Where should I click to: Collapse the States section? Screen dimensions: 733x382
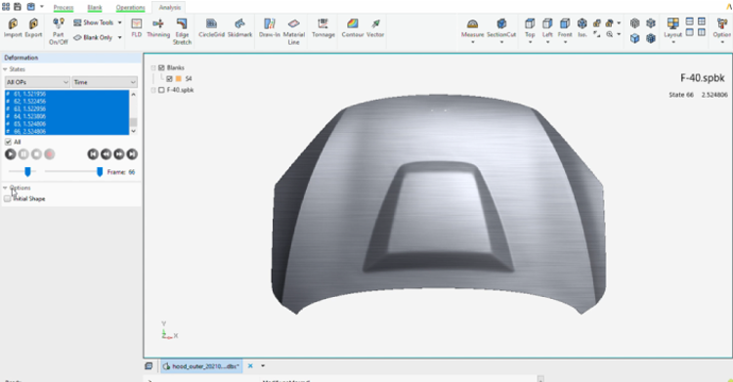click(5, 69)
